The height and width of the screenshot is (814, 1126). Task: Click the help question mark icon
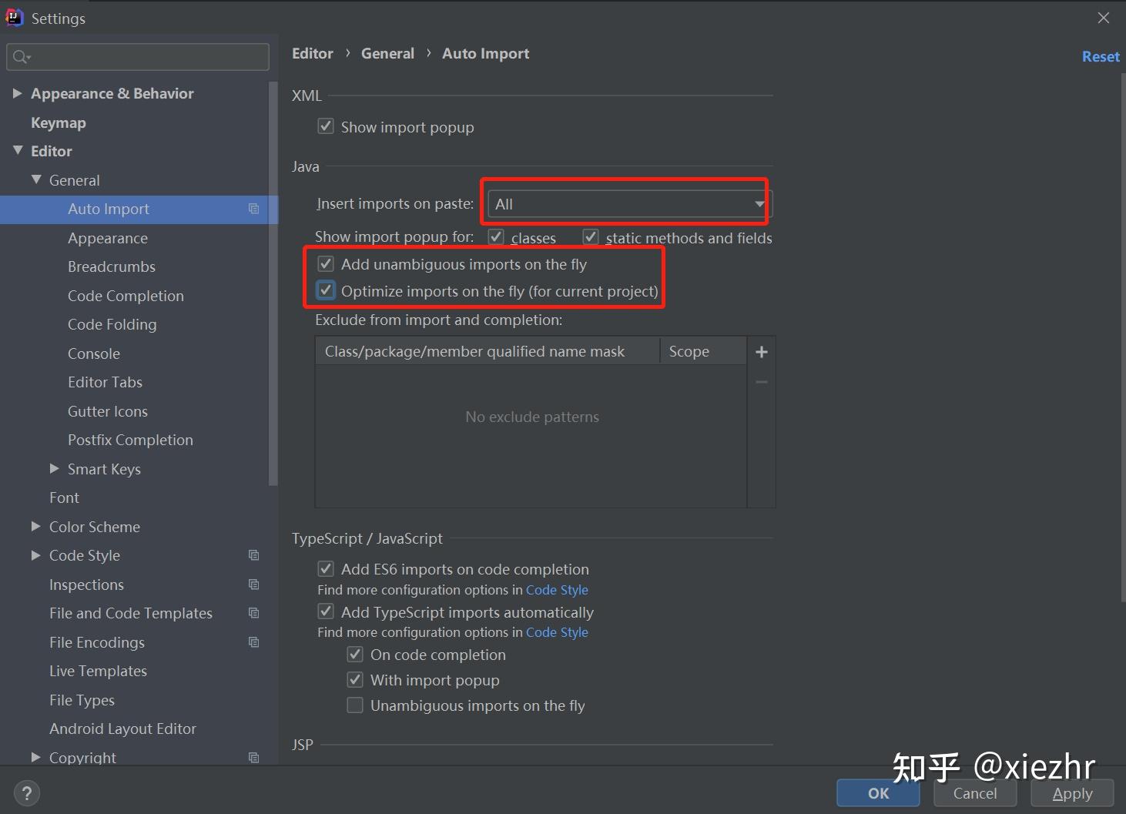(x=27, y=792)
